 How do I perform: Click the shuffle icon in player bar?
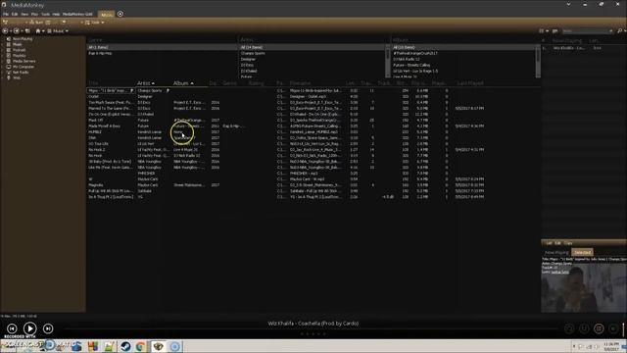click(x=569, y=328)
